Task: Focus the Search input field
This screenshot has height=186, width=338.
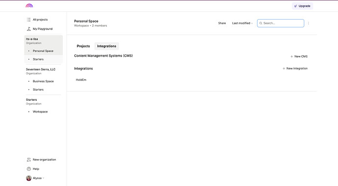Action: pos(281,23)
